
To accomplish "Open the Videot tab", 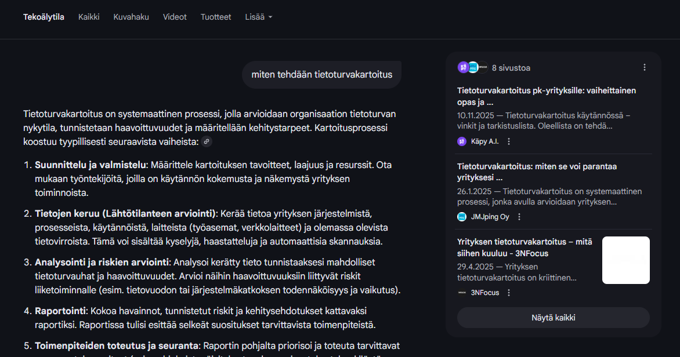I will click(175, 17).
